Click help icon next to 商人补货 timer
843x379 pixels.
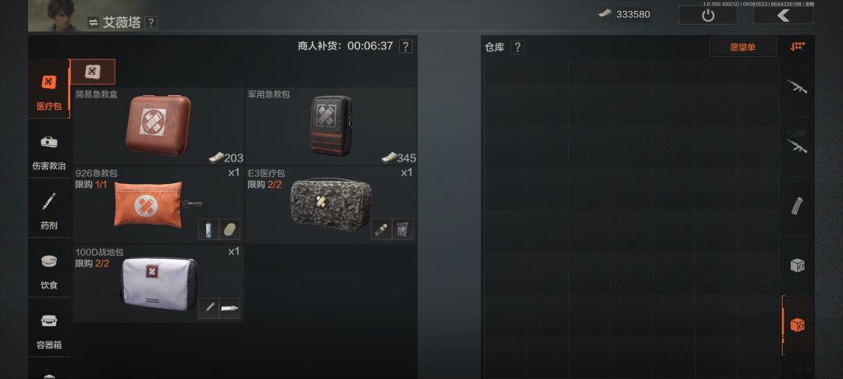[405, 46]
